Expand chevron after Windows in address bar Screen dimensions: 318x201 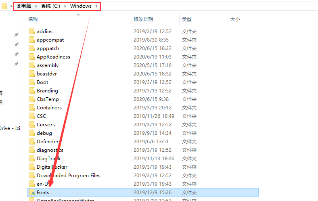[96, 6]
